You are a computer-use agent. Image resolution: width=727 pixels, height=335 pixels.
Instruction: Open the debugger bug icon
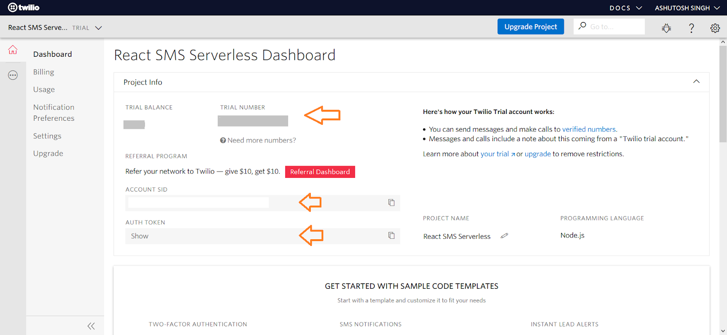667,28
